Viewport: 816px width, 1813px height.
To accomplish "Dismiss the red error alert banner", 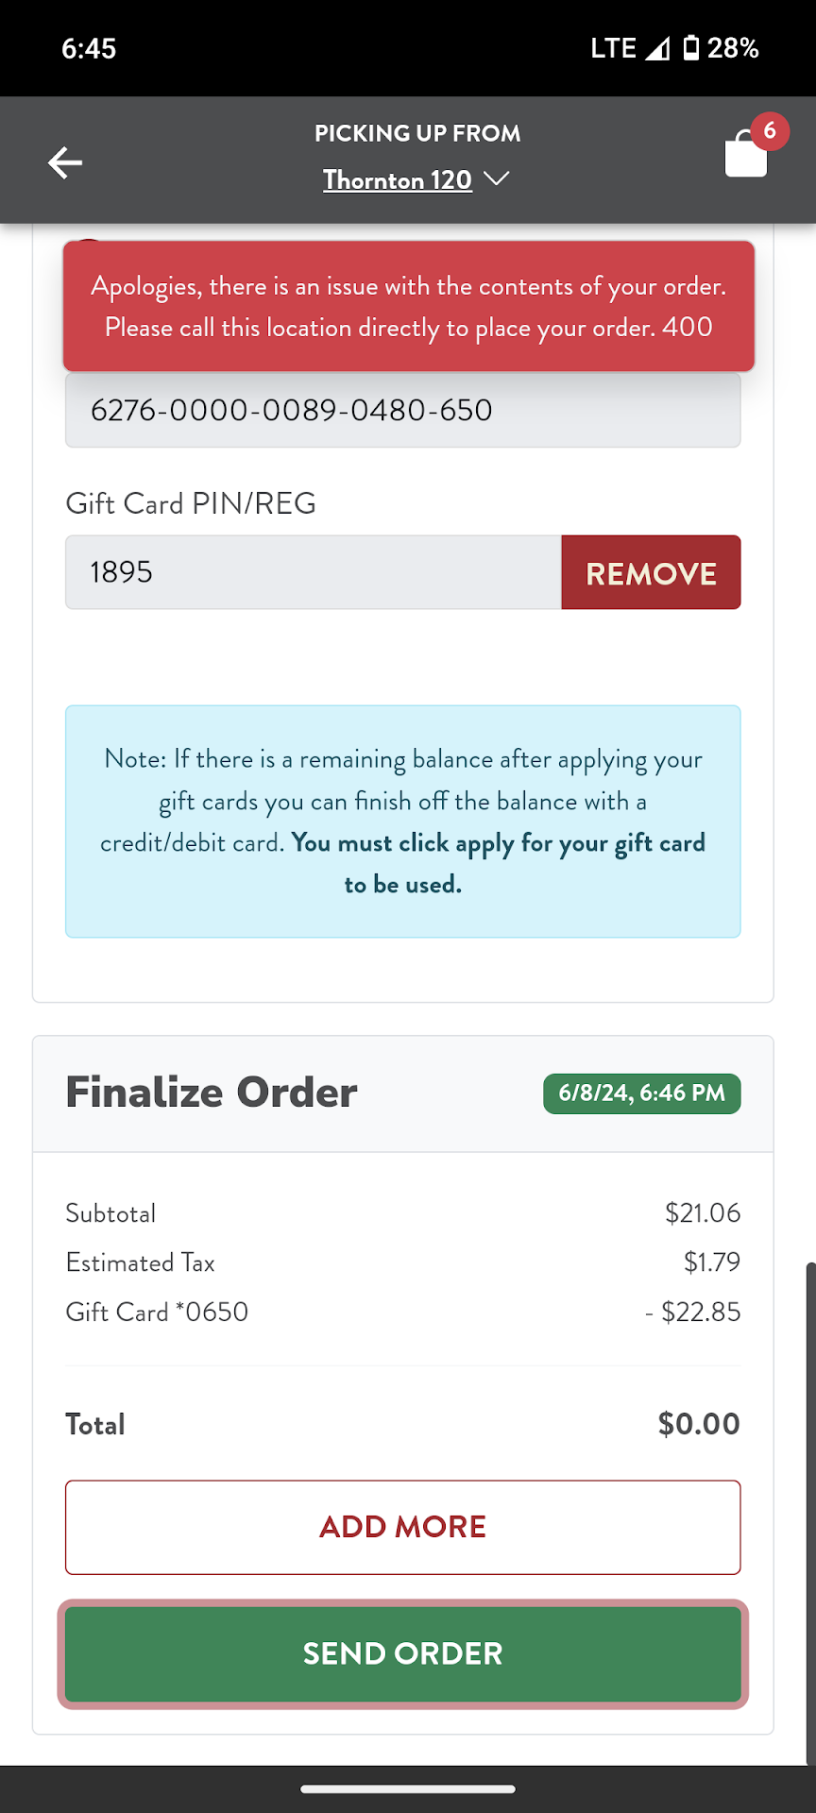I will click(409, 307).
